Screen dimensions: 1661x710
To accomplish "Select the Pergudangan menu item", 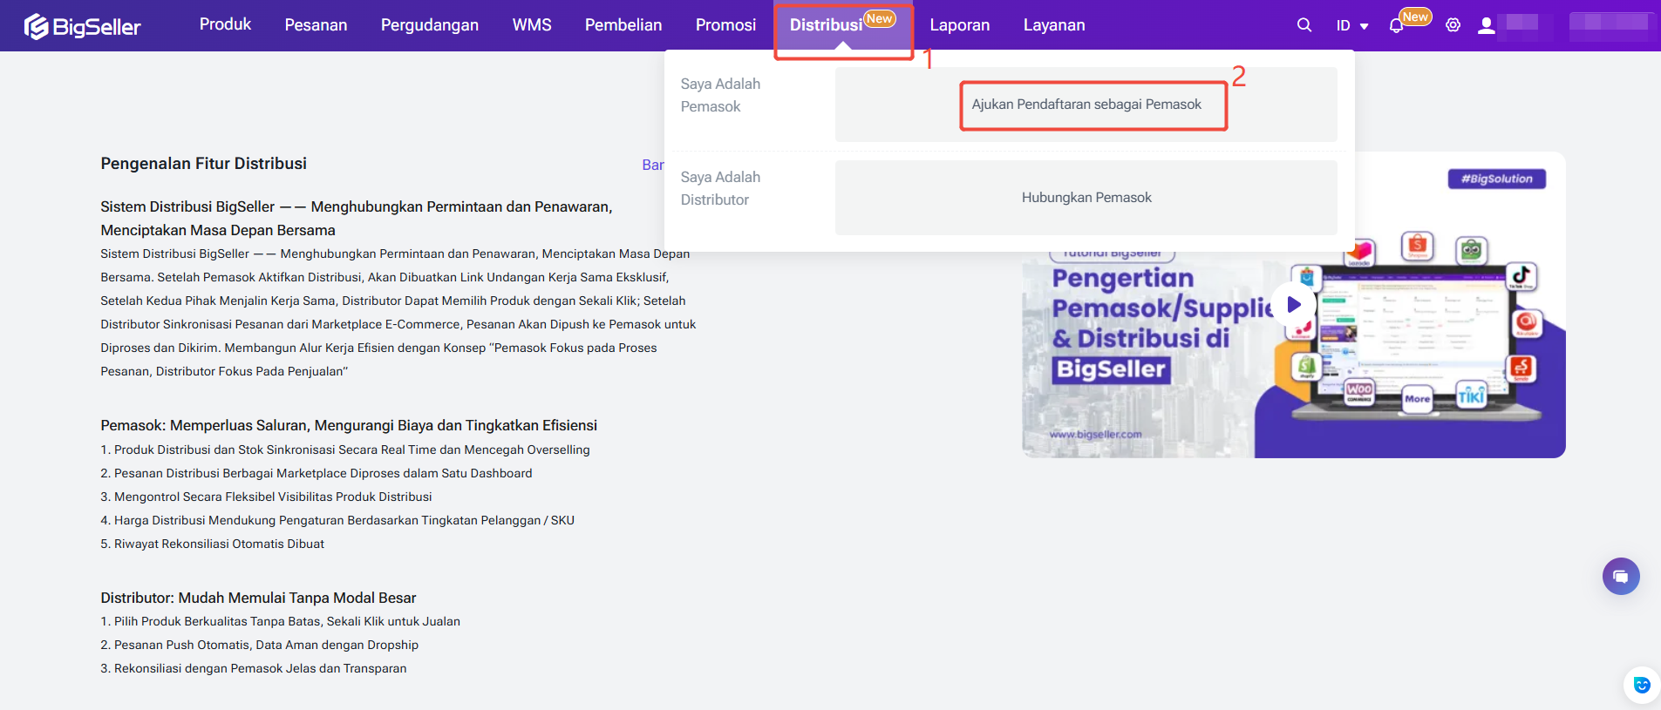I will tap(429, 25).
